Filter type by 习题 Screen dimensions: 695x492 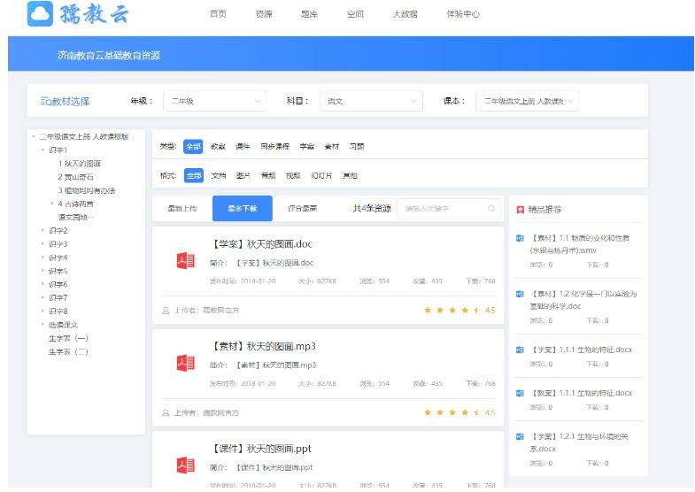point(357,147)
